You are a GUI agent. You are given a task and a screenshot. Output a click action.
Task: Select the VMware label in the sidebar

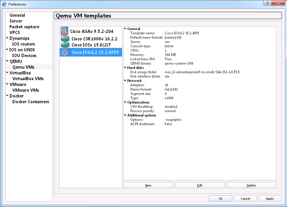(18, 84)
